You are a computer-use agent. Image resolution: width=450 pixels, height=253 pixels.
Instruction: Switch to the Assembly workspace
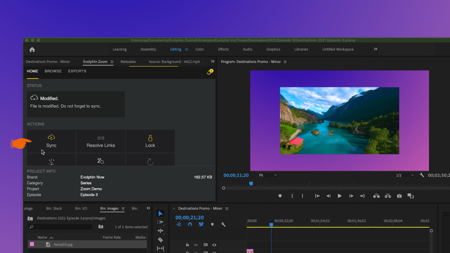[x=149, y=49]
